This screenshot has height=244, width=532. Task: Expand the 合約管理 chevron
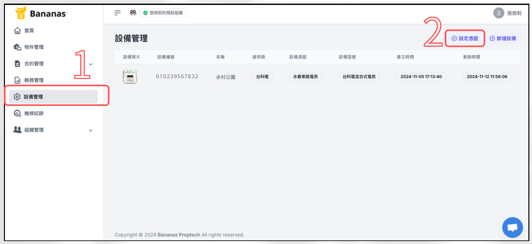(91, 64)
